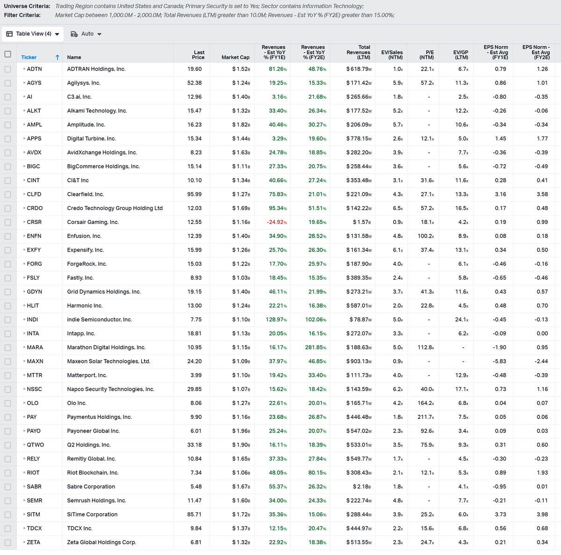Click Maxeon Solar Technologies, Ltd.
Viewport: 561px width, 555px height.
[109, 361]
